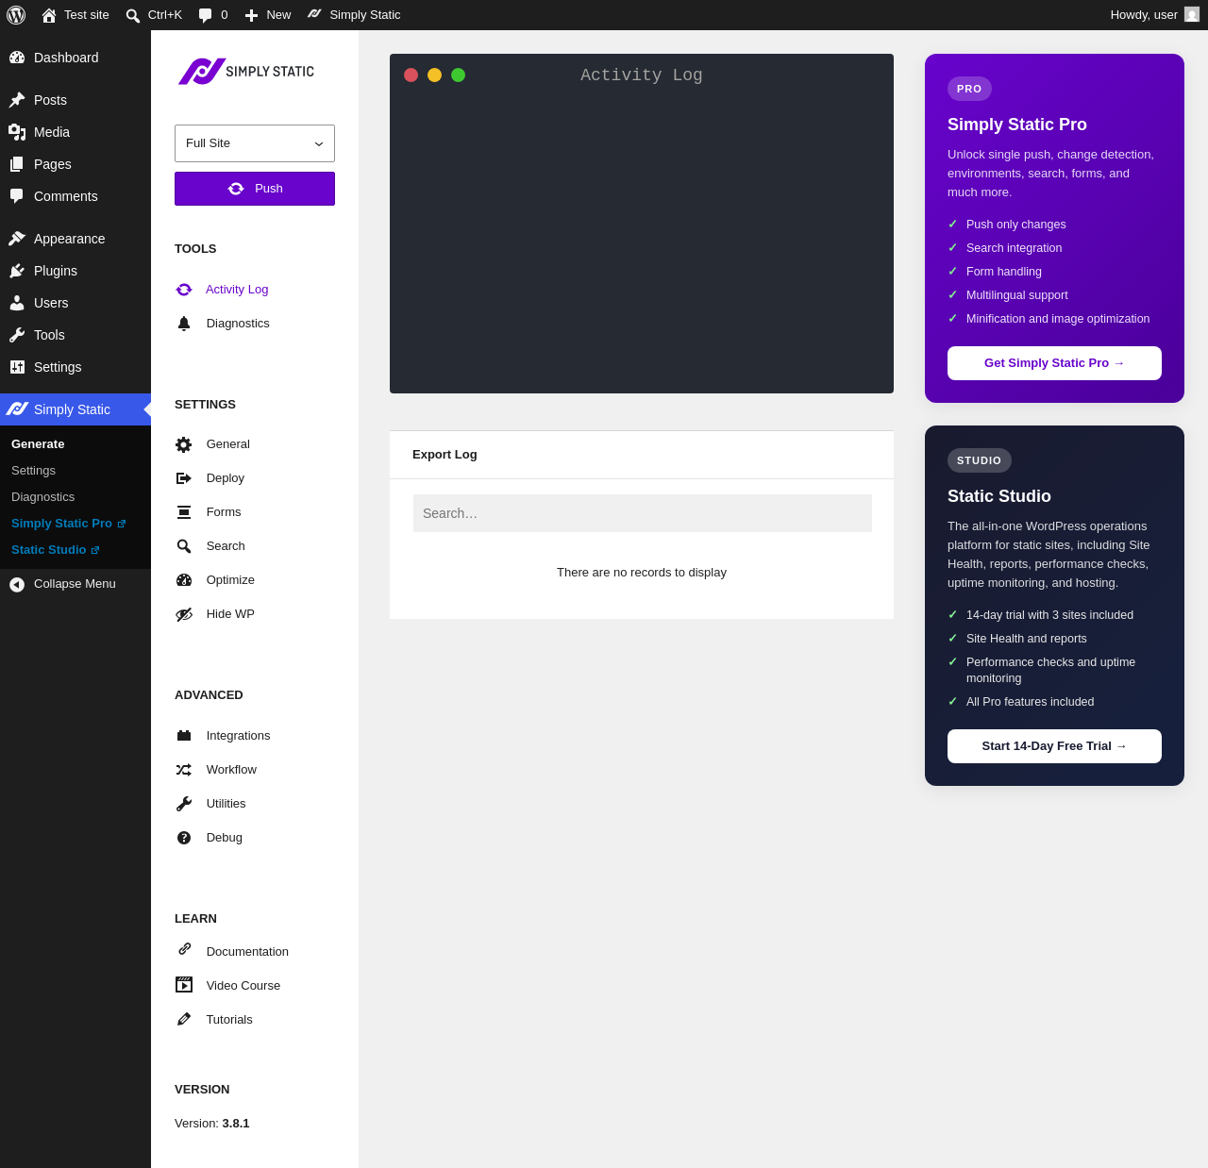Click the Debug question mark icon
Image resolution: width=1208 pixels, height=1168 pixels.
[x=184, y=838]
